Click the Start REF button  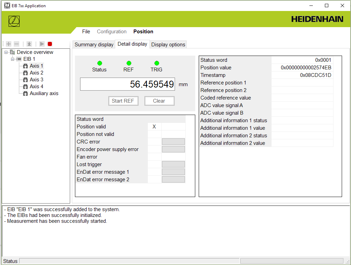[123, 101]
